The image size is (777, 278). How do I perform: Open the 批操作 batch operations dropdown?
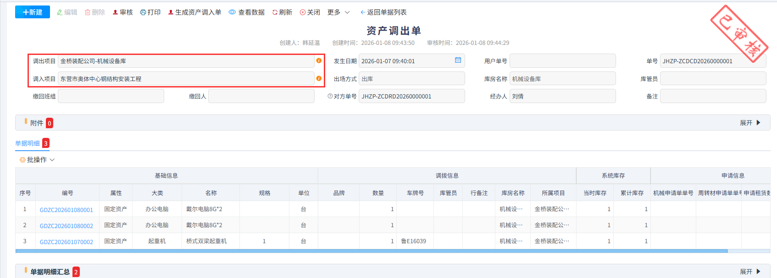coord(37,160)
